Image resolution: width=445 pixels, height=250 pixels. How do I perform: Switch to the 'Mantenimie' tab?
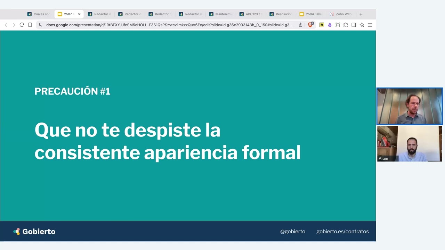(x=221, y=14)
